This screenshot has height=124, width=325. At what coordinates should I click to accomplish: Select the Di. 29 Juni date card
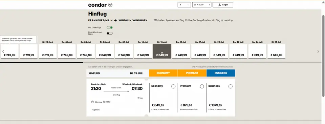[48, 51]
